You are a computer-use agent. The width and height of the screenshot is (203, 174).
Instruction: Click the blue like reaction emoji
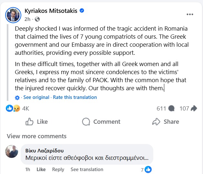point(9,109)
